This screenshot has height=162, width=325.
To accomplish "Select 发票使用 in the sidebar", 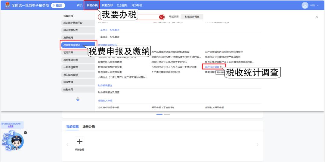I will click(68, 38).
